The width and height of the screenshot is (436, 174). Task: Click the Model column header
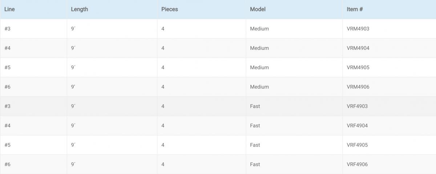(258, 9)
